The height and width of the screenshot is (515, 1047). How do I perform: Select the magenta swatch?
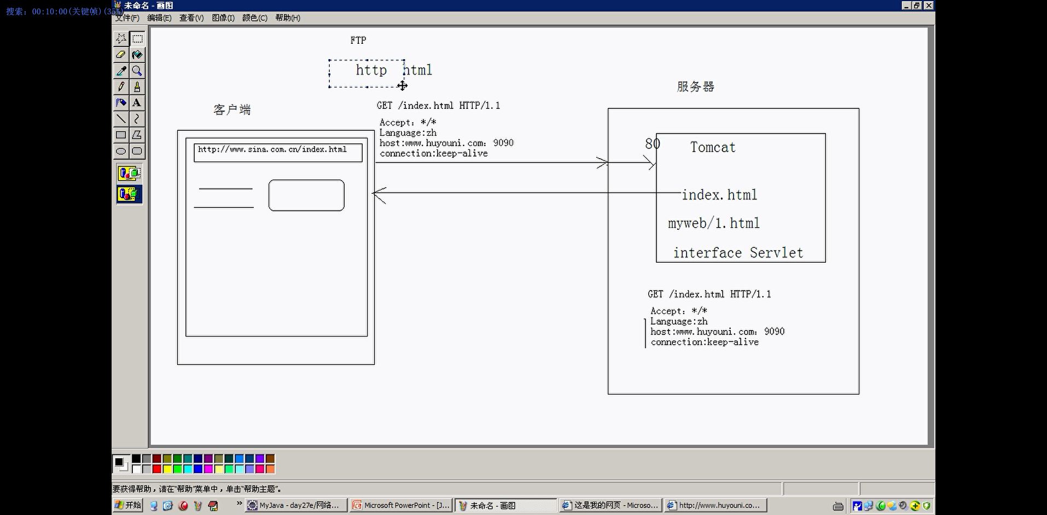(208, 469)
